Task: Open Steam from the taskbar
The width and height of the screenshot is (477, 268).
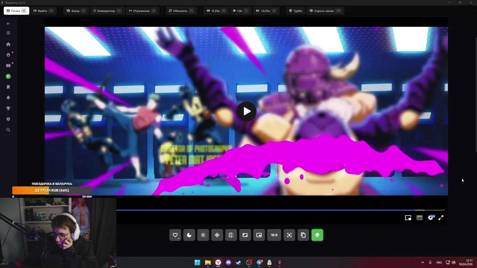Action: [x=238, y=263]
